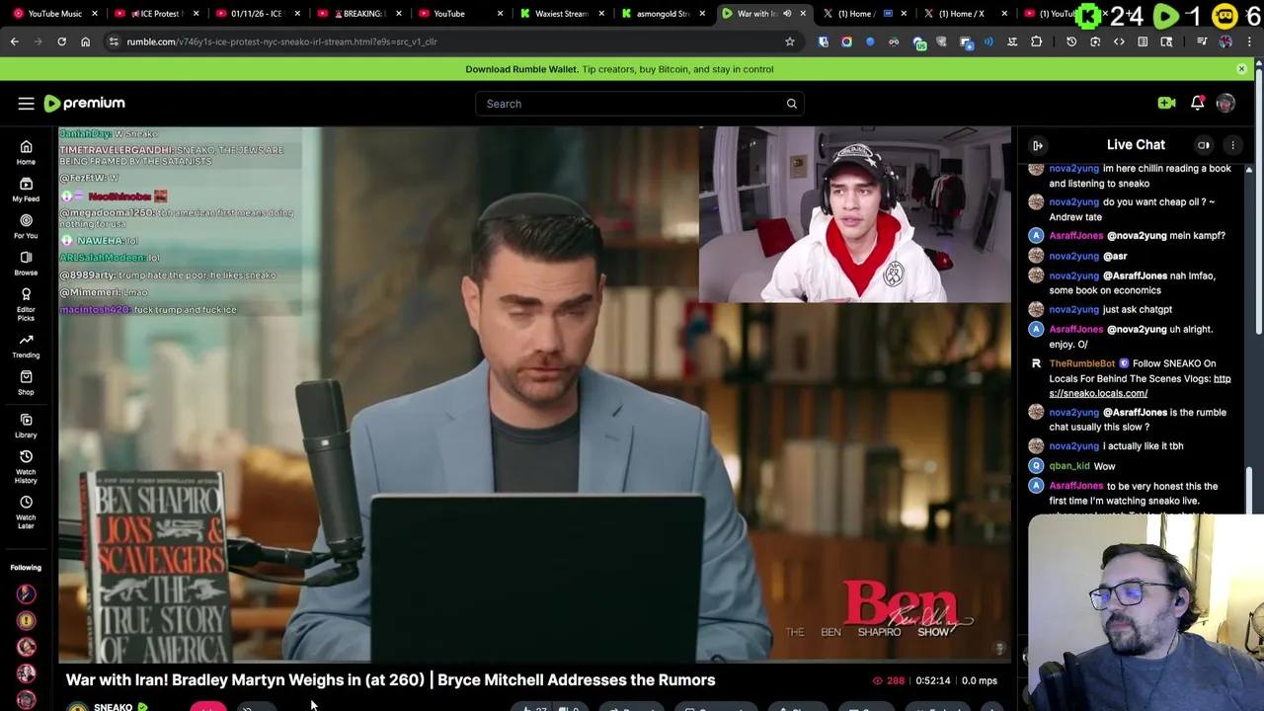Switch to the Waxiest Stream browser tab

[561, 14]
